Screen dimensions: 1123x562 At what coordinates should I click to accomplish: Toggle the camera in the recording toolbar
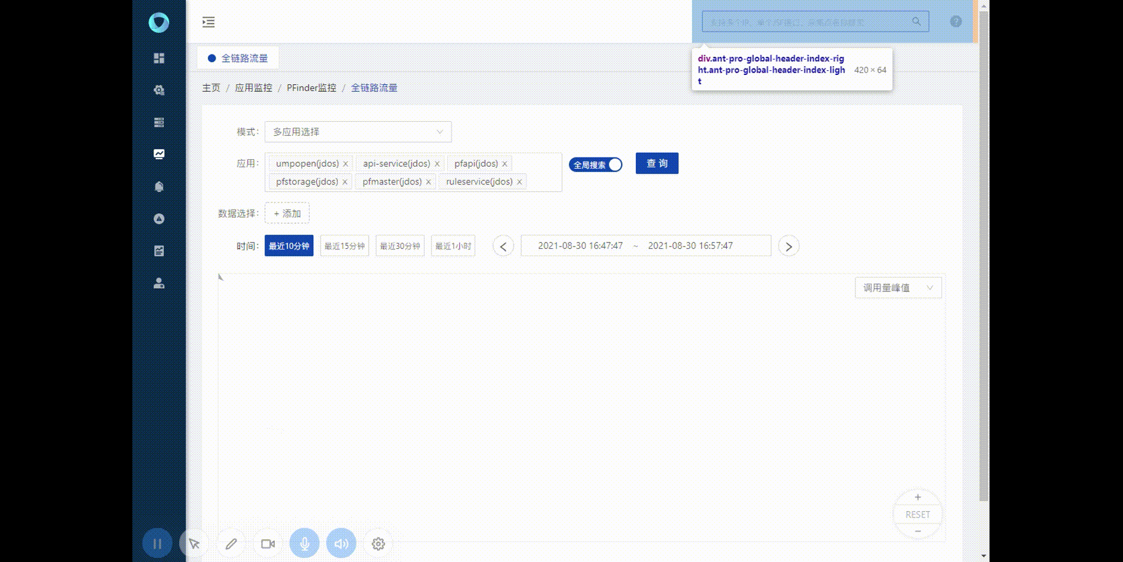[268, 544]
